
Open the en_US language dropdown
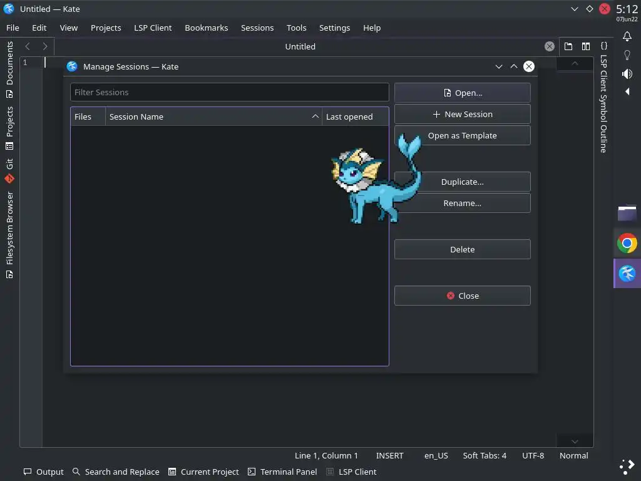tap(436, 456)
